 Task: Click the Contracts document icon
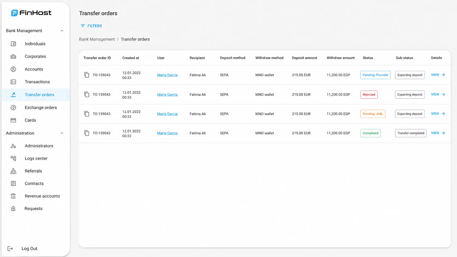point(13,184)
